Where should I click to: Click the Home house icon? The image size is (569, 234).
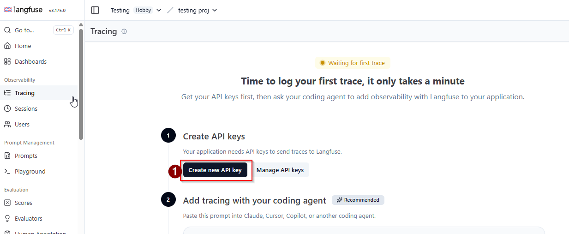7,46
